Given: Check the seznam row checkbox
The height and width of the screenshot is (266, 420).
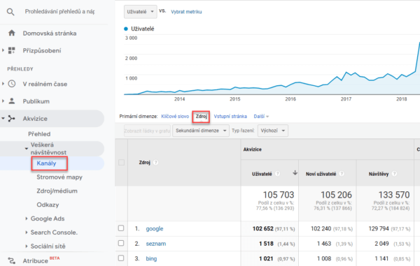Looking at the screenshot, I should coord(121,243).
